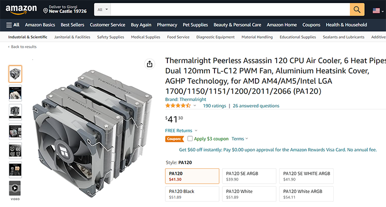The image size is (386, 207).
Task: Select third product thumbnail image
Action: pyautogui.click(x=15, y=112)
